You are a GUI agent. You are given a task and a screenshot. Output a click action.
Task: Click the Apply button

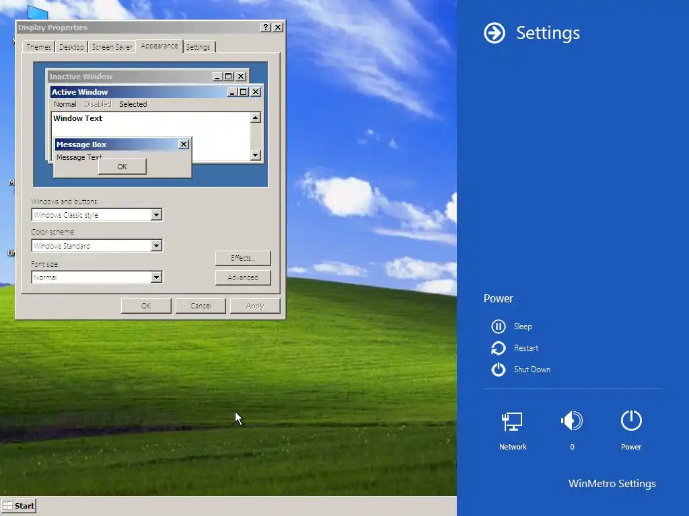(x=255, y=306)
